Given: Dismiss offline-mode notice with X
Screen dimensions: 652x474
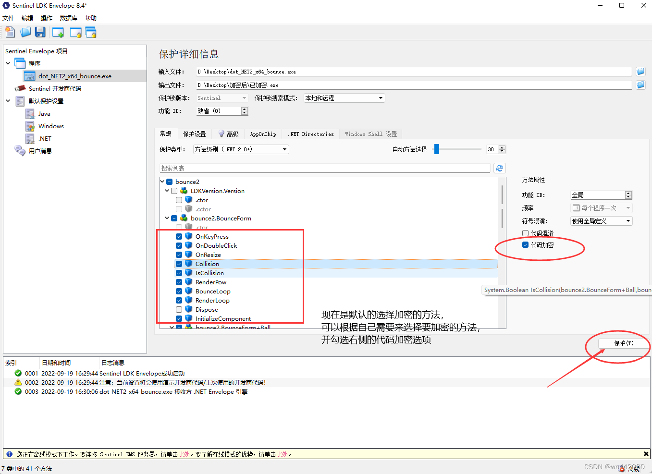Looking at the screenshot, I should point(646,454).
